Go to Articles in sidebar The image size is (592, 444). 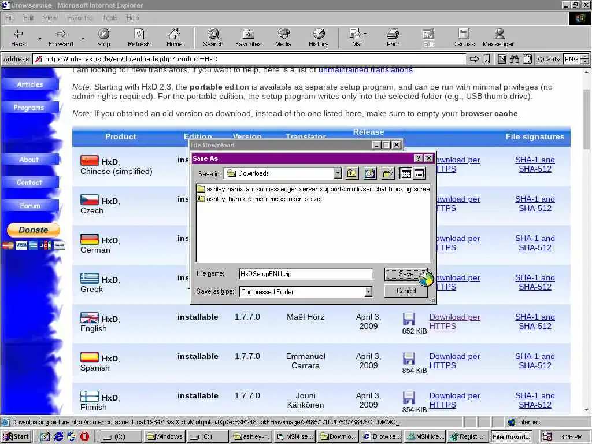coord(30,84)
